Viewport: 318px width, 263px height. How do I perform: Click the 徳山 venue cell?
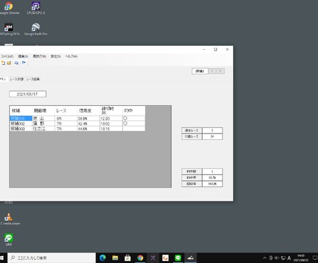[44, 118]
